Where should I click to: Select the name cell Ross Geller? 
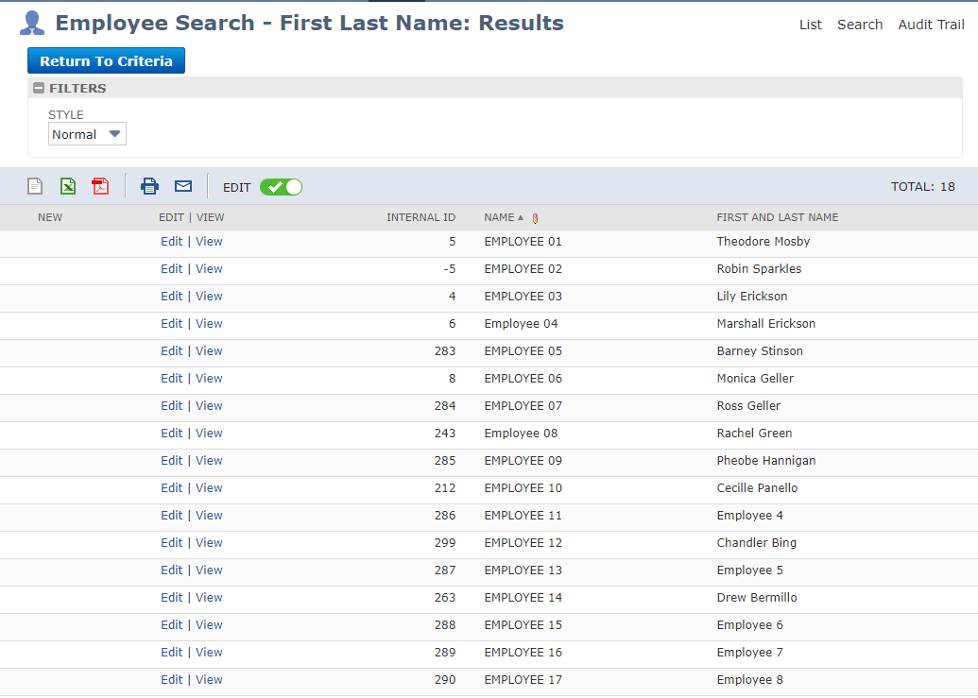click(748, 406)
